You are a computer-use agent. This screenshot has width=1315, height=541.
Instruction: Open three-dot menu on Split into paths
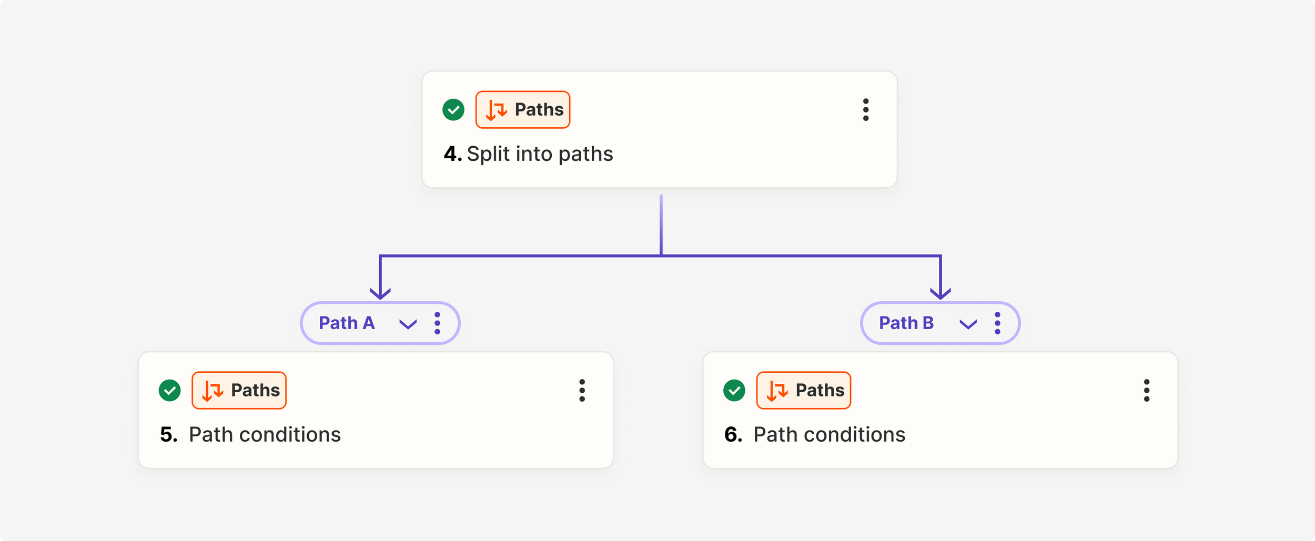(866, 110)
